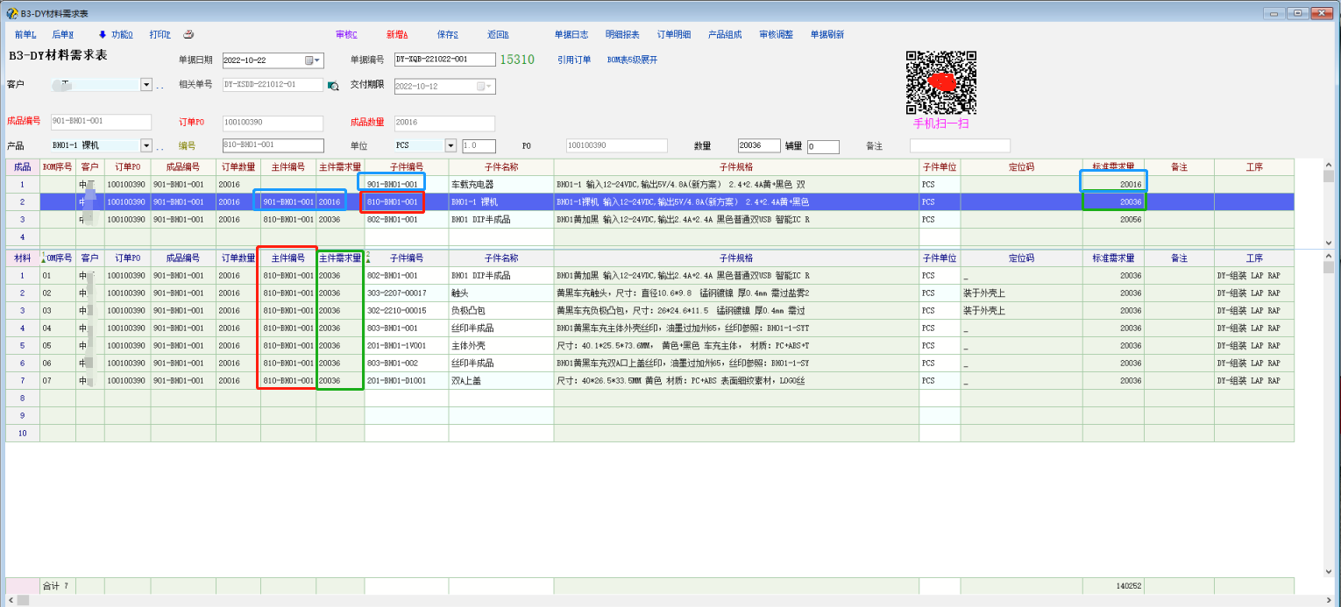The width and height of the screenshot is (1341, 607).
Task: Expand the 产品 dropdown list
Action: click(146, 146)
